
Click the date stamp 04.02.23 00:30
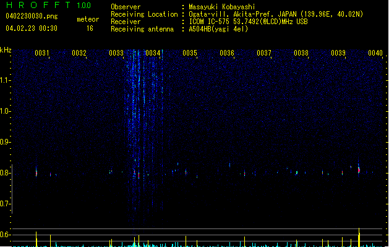pyautogui.click(x=32, y=28)
